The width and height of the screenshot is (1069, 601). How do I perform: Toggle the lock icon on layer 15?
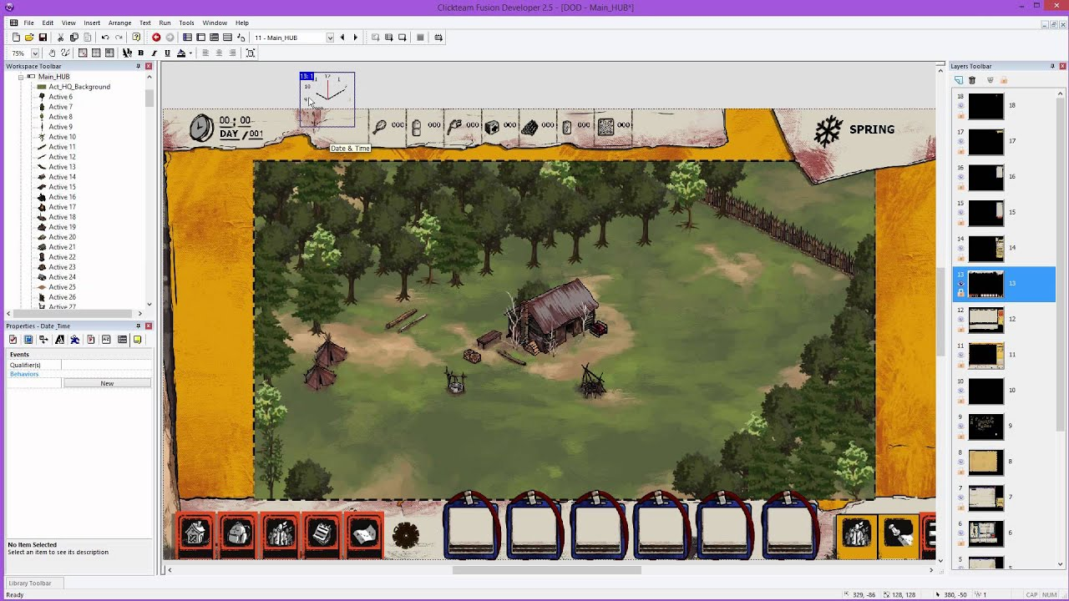(960, 222)
